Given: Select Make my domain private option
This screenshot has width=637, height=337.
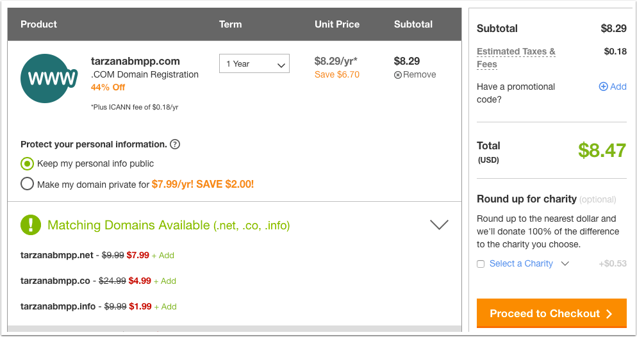Looking at the screenshot, I should click(27, 184).
